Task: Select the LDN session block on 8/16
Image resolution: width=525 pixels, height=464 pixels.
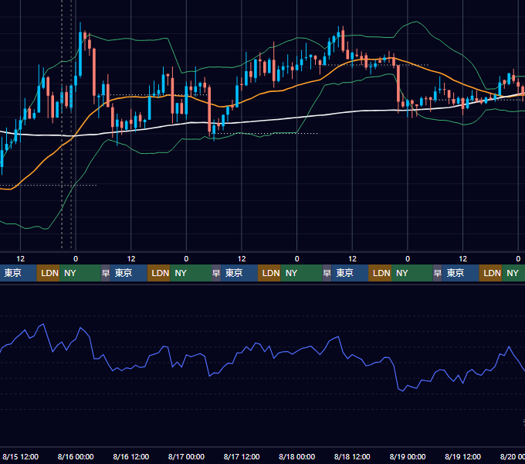Action: [159, 273]
